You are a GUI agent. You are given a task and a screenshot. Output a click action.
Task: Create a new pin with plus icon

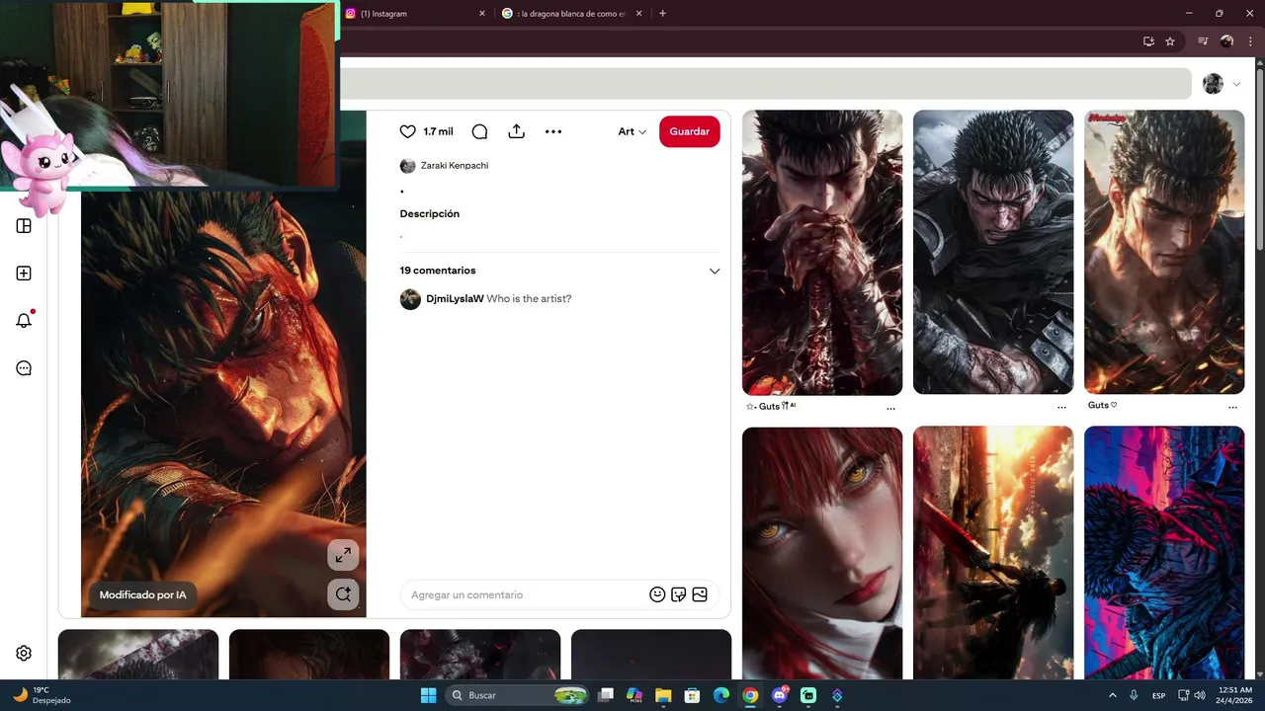[24, 274]
